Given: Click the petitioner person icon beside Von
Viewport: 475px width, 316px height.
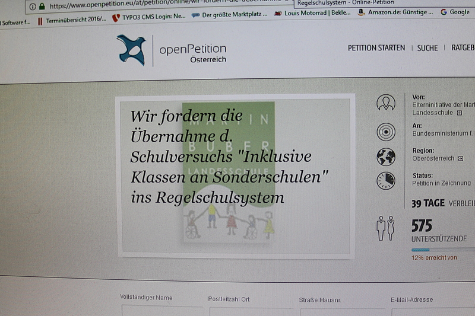Looking at the screenshot, I should (x=386, y=103).
